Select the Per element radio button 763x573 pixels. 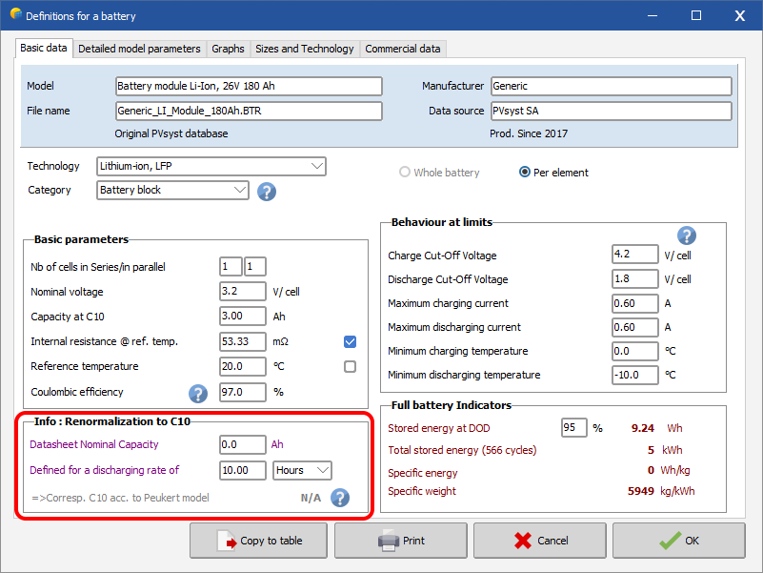525,173
